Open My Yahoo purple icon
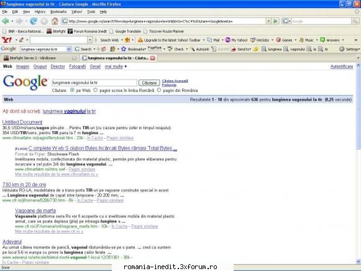The width and height of the screenshot is (361, 271). (x=227, y=40)
